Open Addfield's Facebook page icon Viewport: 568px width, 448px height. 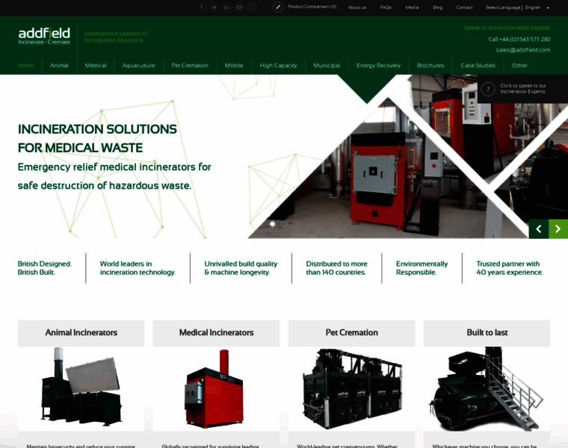(x=202, y=7)
